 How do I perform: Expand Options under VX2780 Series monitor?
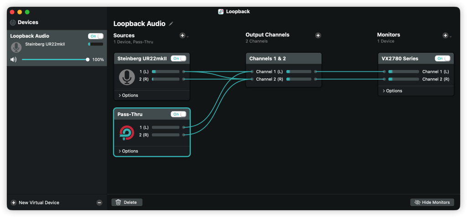coord(392,91)
